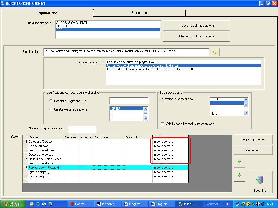The height and width of the screenshot is (208, 278).
Task: Select Descrizione articolo field row
Action: coord(46,150)
